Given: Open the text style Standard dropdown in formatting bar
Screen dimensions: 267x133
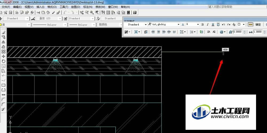Looking at the screenshot, I should coord(146,25).
